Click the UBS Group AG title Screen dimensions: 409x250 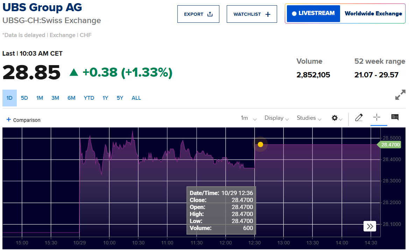click(x=42, y=7)
